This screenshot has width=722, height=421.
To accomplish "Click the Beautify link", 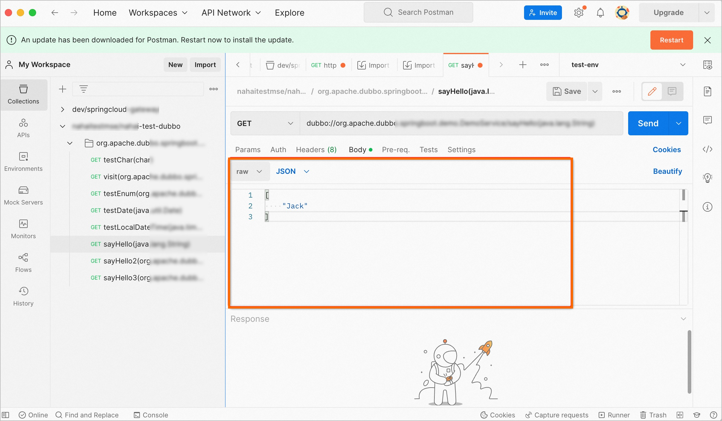I will tap(667, 171).
